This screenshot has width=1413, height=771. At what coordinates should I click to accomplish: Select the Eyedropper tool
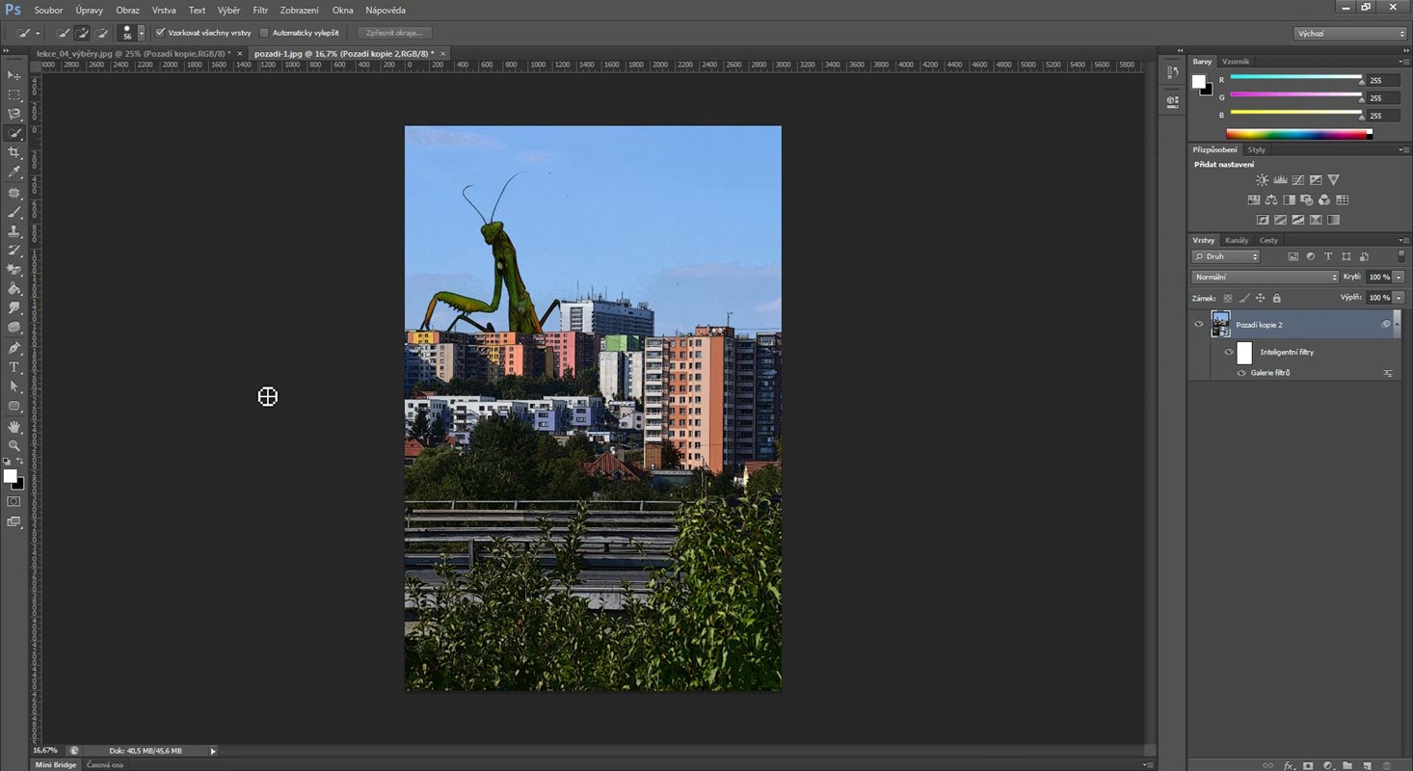(14, 172)
